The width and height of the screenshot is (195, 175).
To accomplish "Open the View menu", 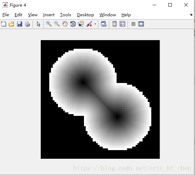I will 33,15.
